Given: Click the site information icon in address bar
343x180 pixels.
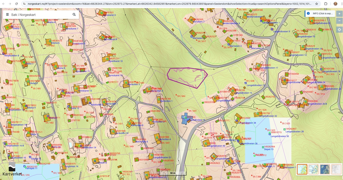Looking at the screenshot, I should pyautogui.click(x=24, y=4).
